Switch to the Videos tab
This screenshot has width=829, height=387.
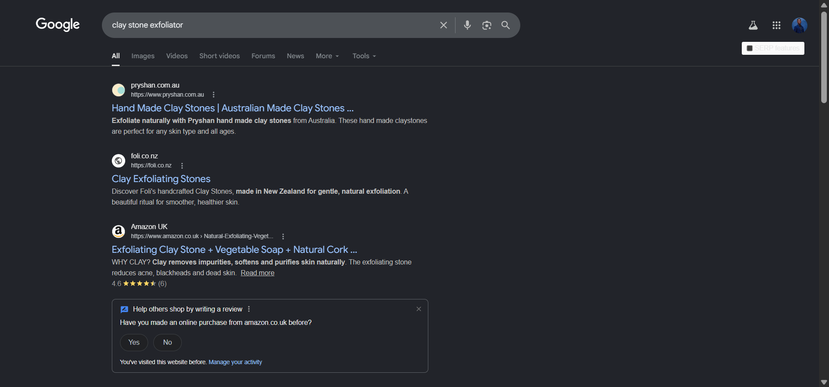coord(177,56)
